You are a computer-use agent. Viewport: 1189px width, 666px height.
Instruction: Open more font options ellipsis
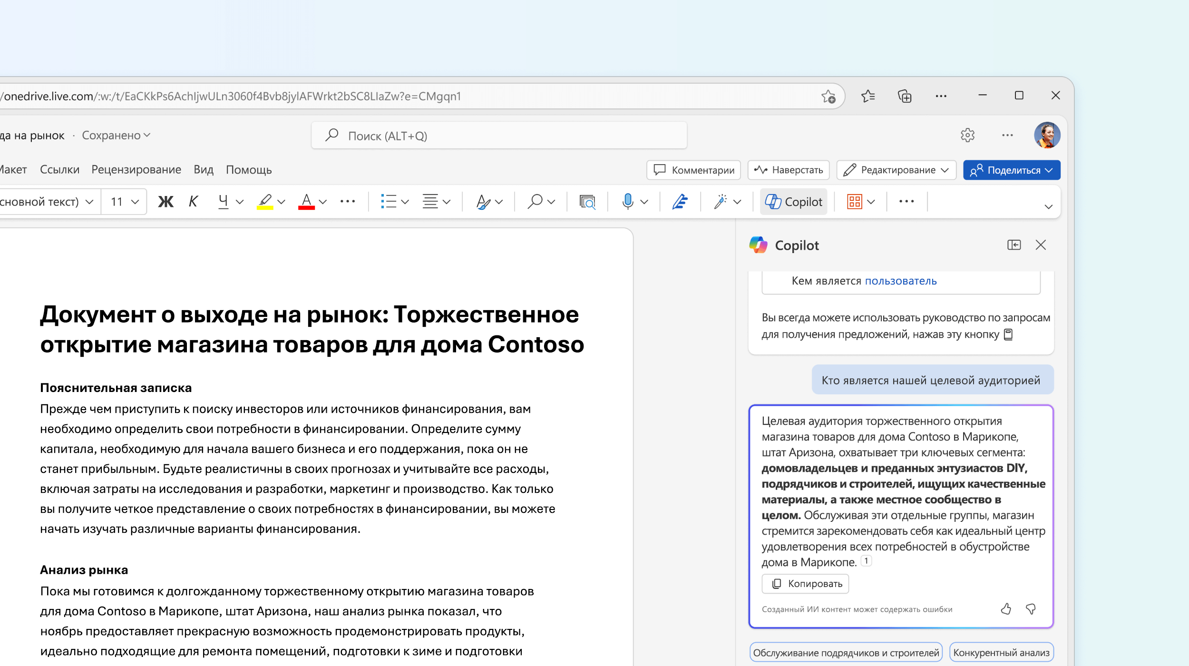tap(348, 202)
